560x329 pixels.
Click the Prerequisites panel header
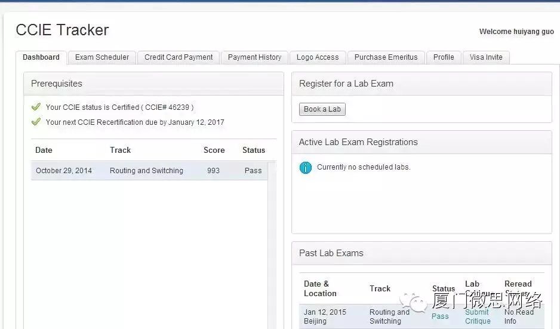153,84
